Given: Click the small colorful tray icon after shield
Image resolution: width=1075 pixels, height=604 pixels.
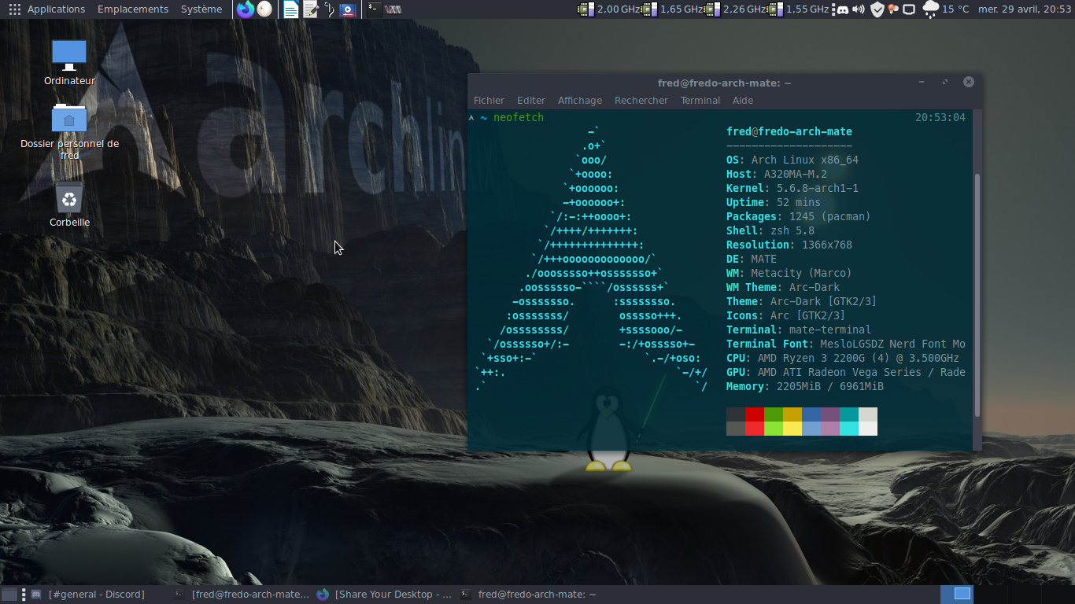Looking at the screenshot, I should coord(892,9).
